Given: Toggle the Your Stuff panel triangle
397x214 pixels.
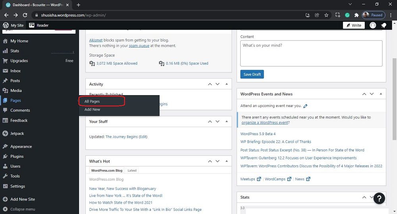Looking at the screenshot, I should (227, 121).
